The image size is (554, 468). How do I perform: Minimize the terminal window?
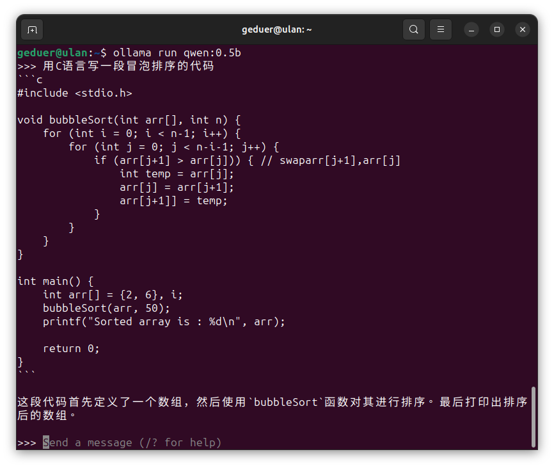(x=471, y=29)
